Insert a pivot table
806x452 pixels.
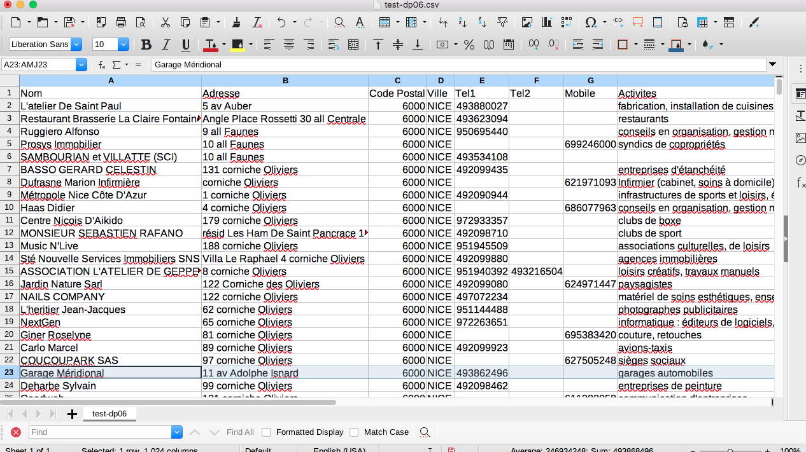(x=567, y=23)
